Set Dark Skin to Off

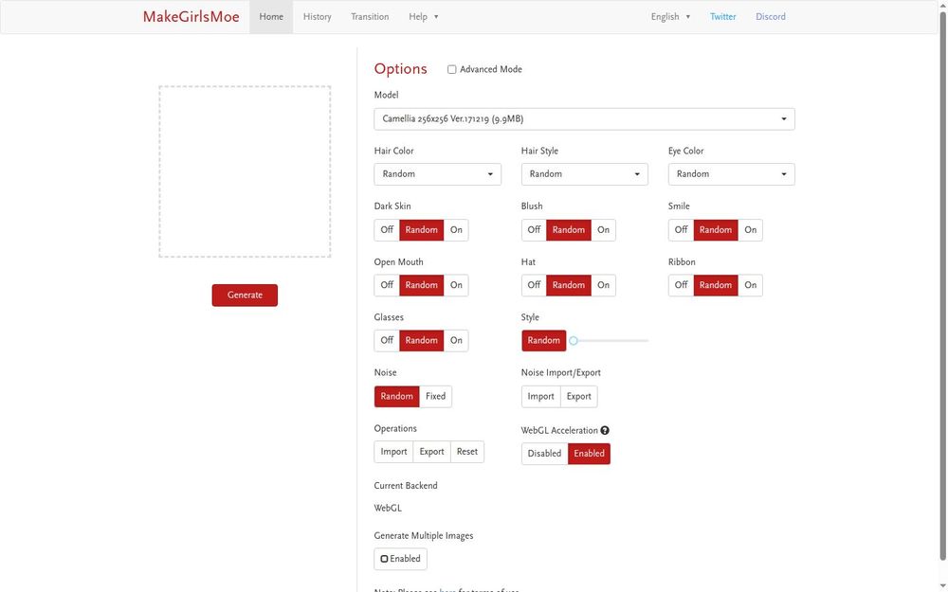tap(387, 229)
